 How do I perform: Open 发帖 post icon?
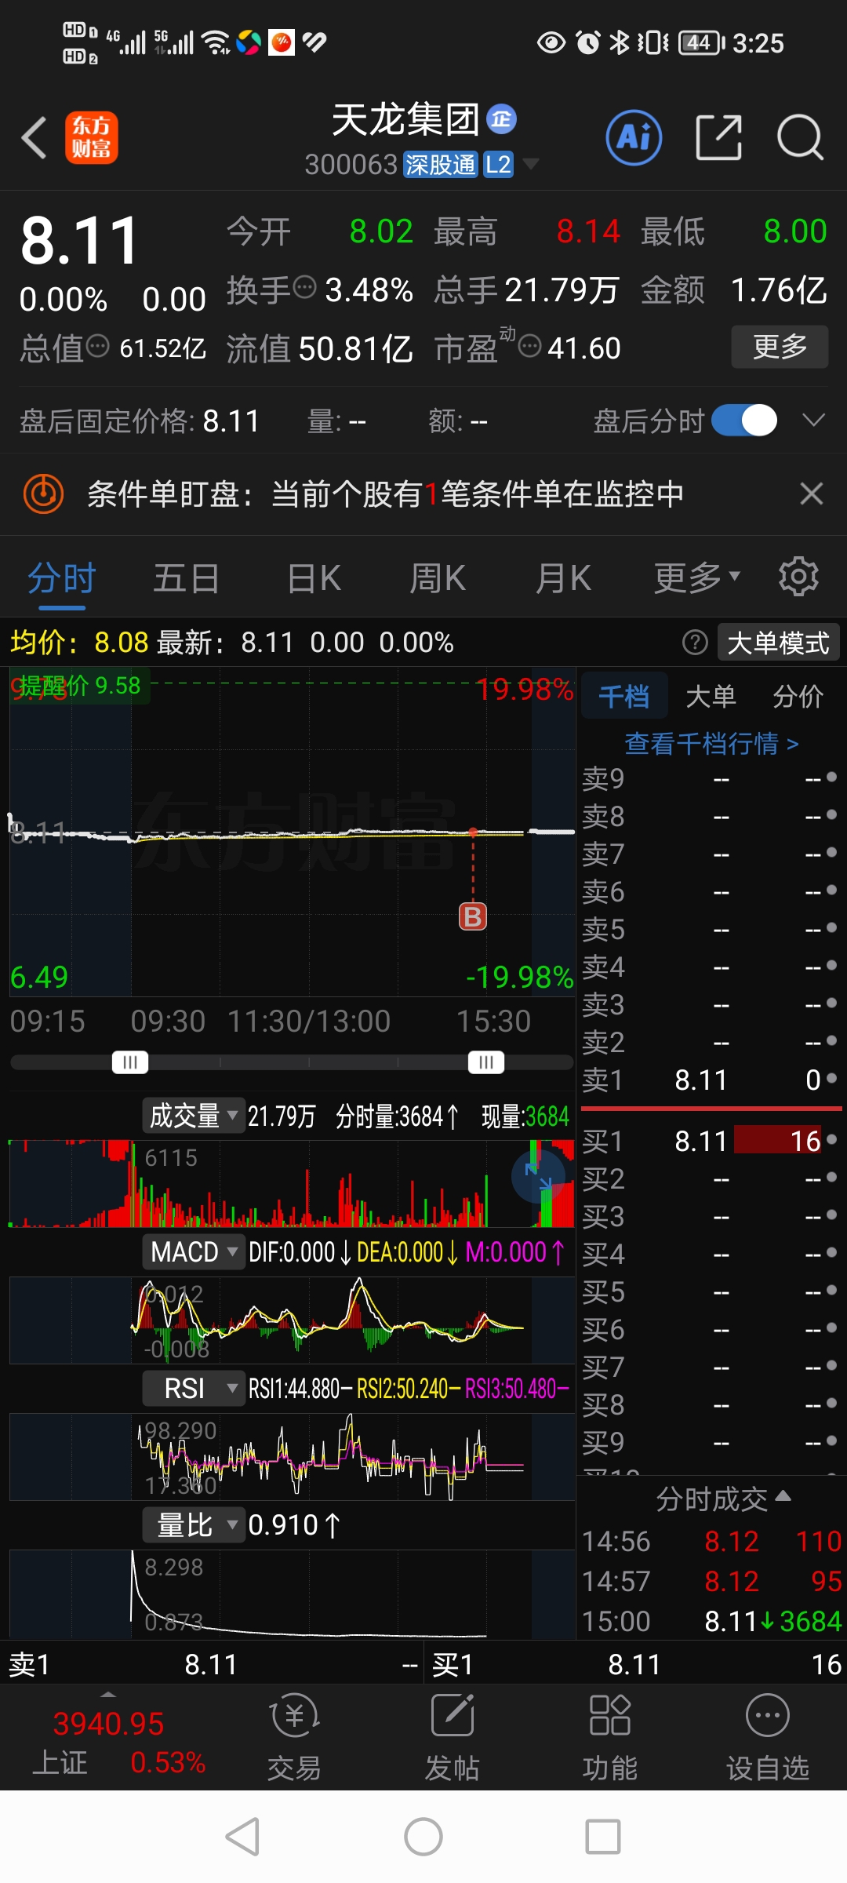(452, 1735)
